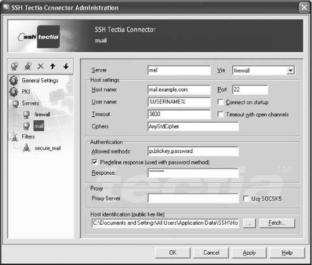Image resolution: width=312 pixels, height=265 pixels.
Task: Click the Port field
Action: (x=250, y=90)
